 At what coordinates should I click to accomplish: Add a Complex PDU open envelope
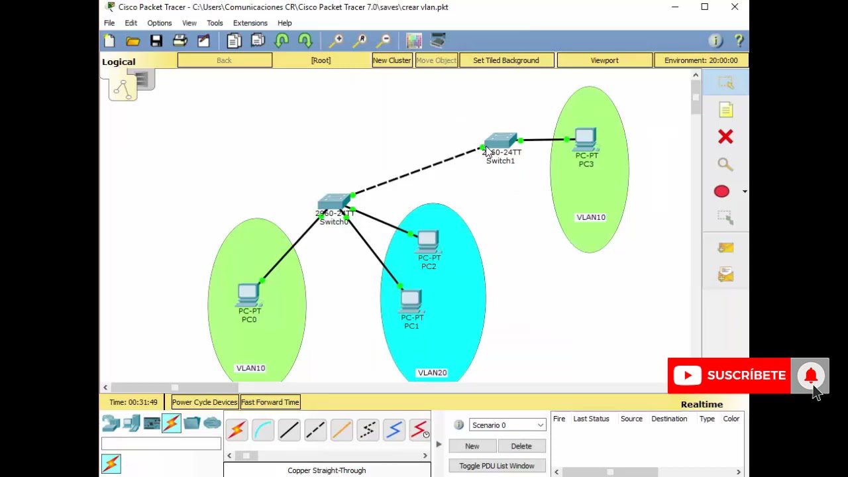(x=725, y=274)
